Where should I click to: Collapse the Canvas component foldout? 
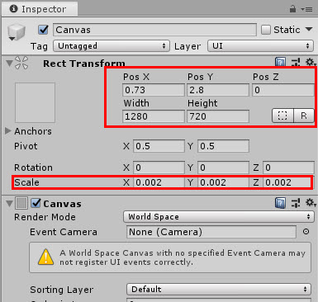9,204
